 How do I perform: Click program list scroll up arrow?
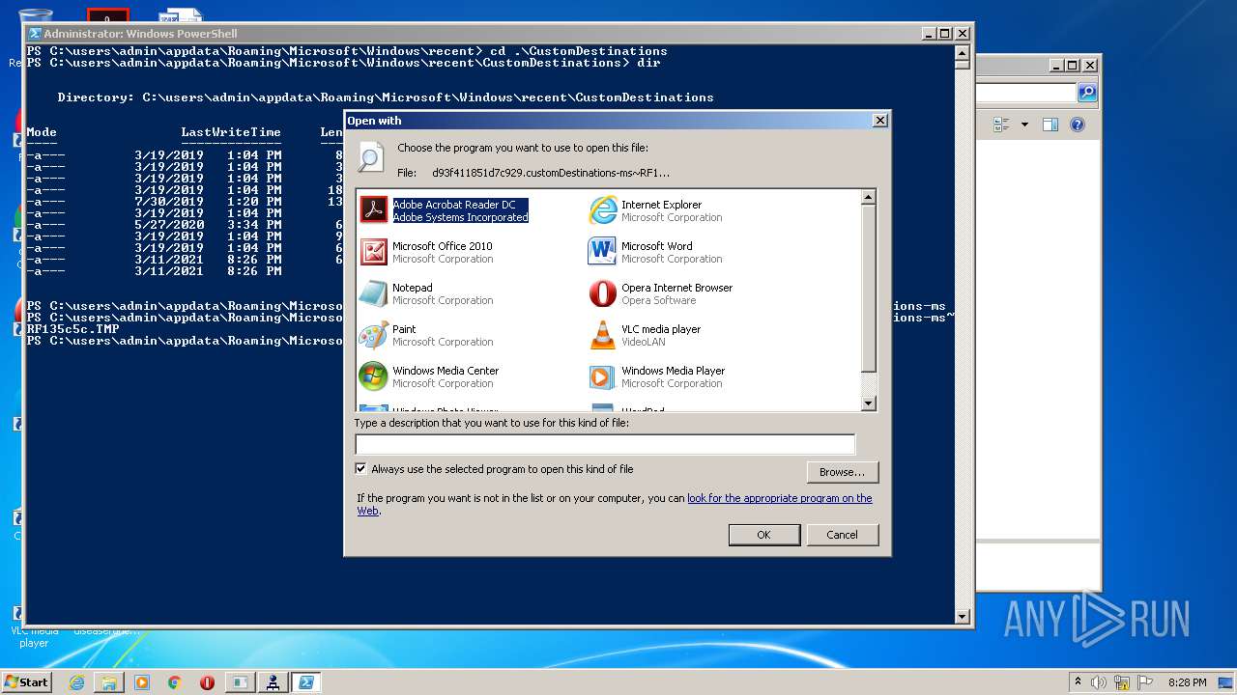pos(868,197)
